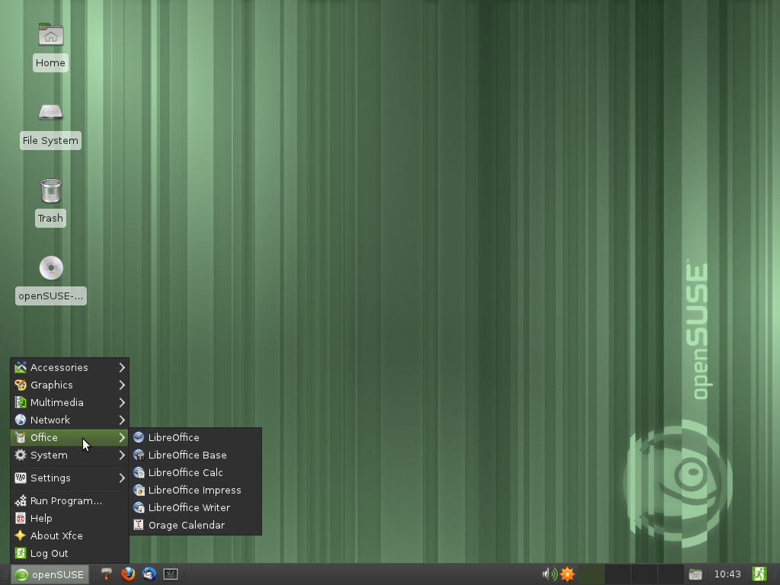Click the green logout icon in panel
The image size is (780, 585).
point(759,574)
